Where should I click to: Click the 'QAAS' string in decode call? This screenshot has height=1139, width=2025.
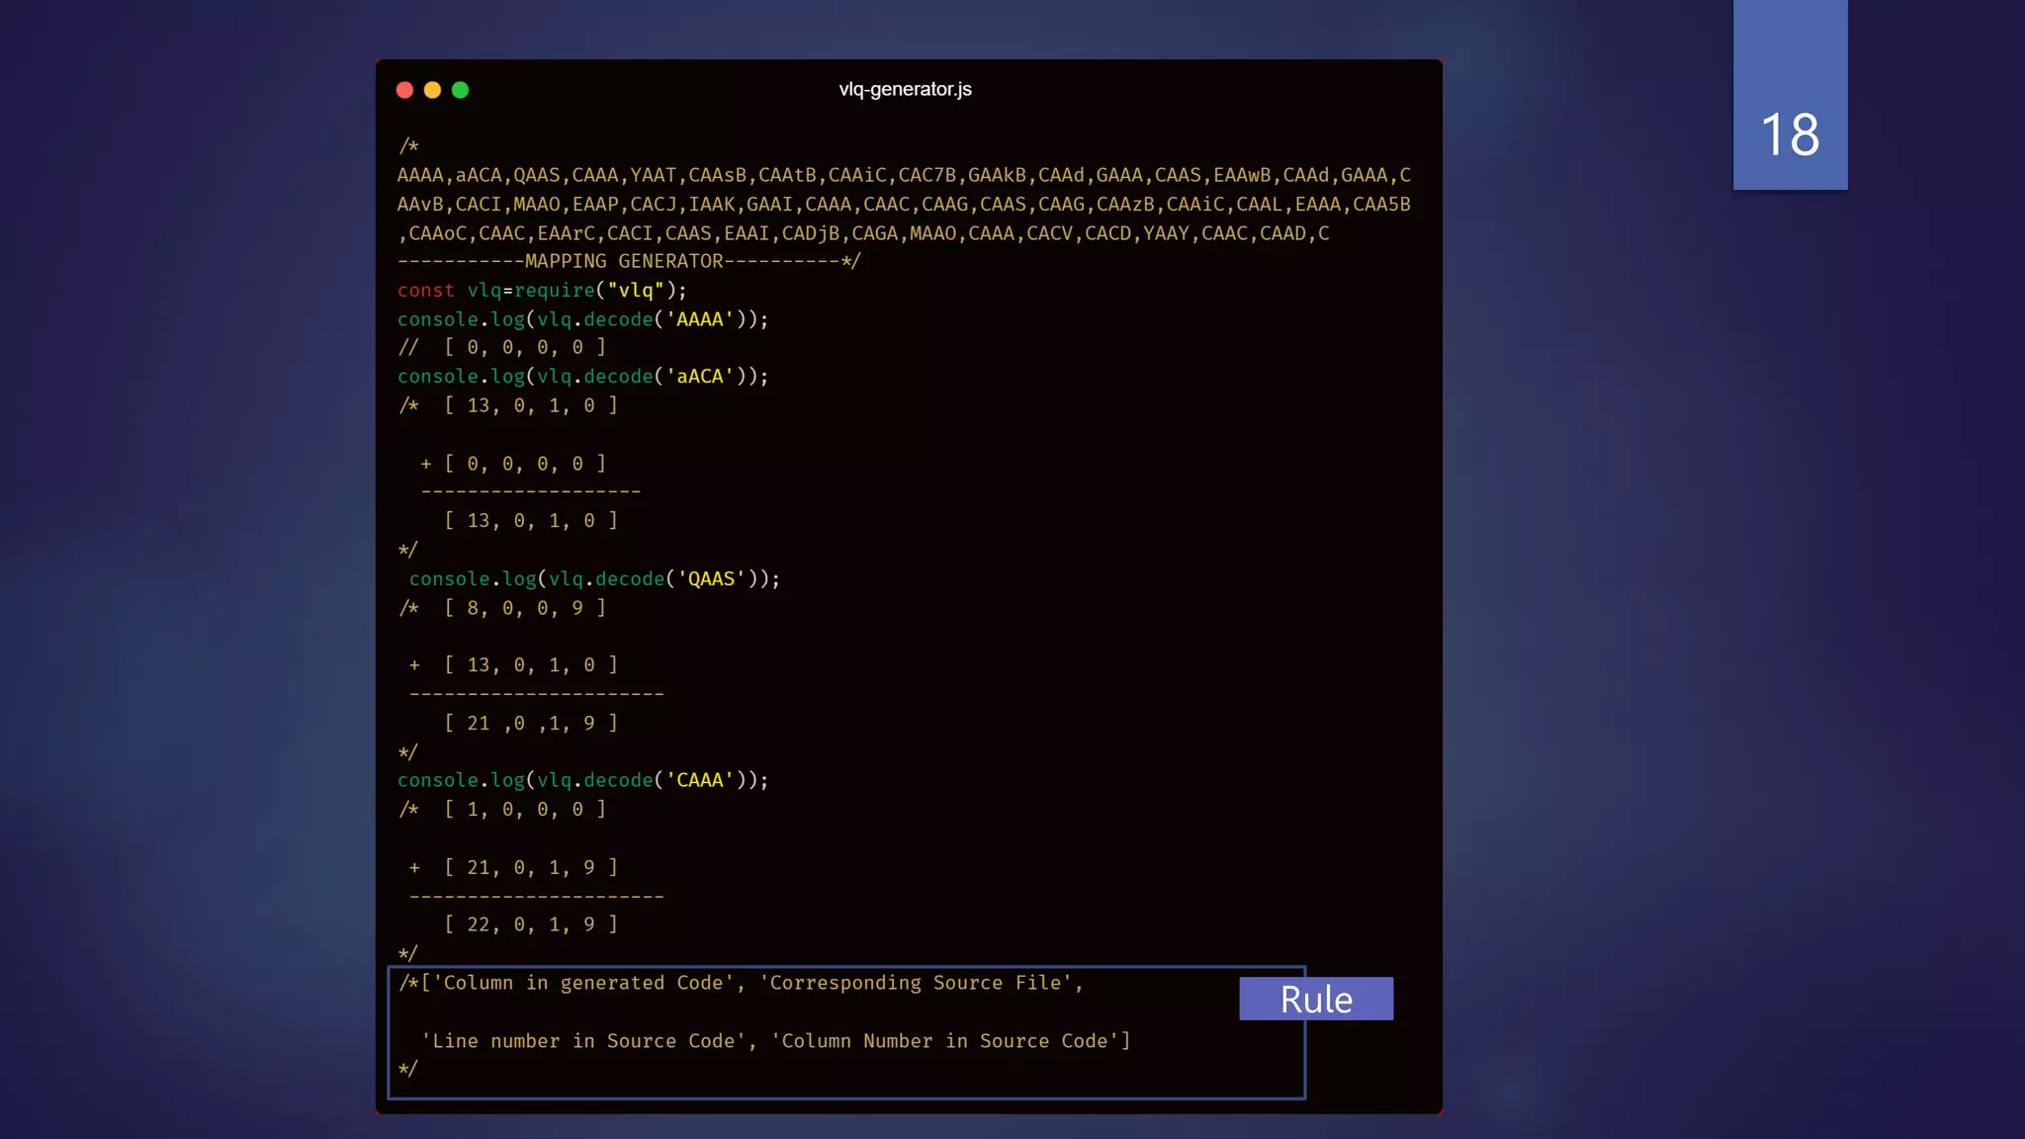tap(712, 578)
